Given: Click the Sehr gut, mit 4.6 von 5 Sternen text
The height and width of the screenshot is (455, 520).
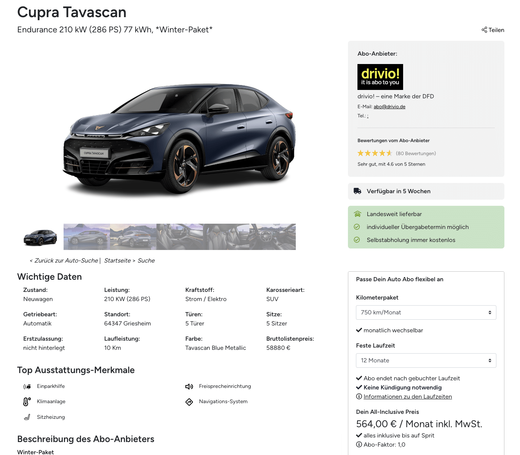Looking at the screenshot, I should click(x=391, y=164).
